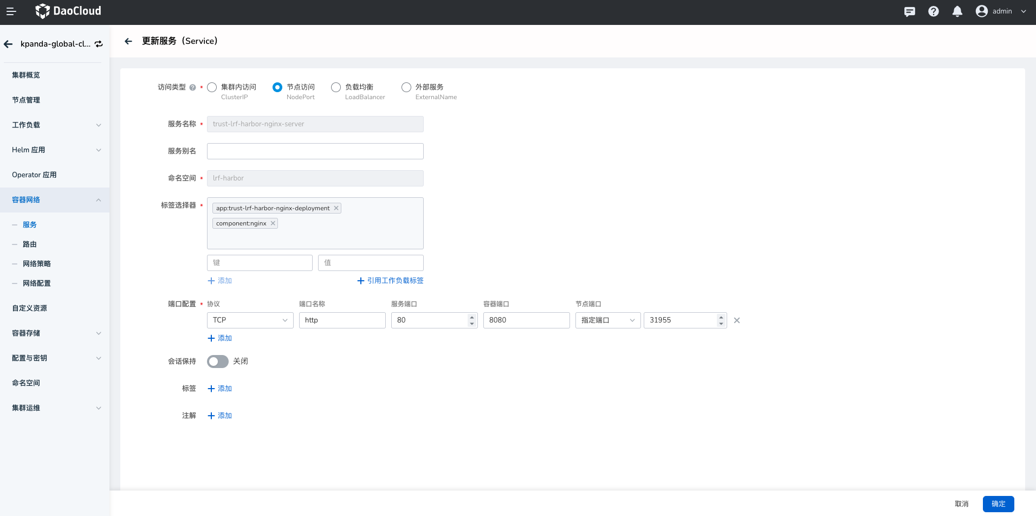Viewport: 1036px width, 516px height.
Task: Click the 服务别名 input field
Action: point(315,151)
